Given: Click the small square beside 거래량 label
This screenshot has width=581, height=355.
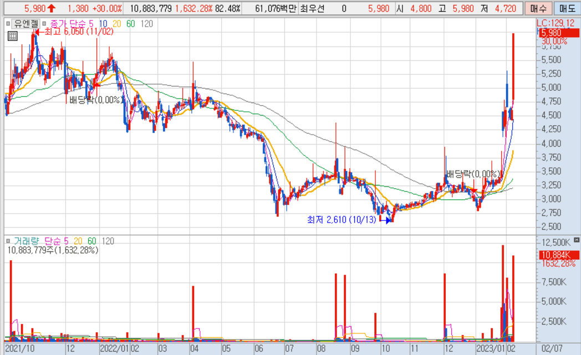Looking at the screenshot, I should coord(8,241).
